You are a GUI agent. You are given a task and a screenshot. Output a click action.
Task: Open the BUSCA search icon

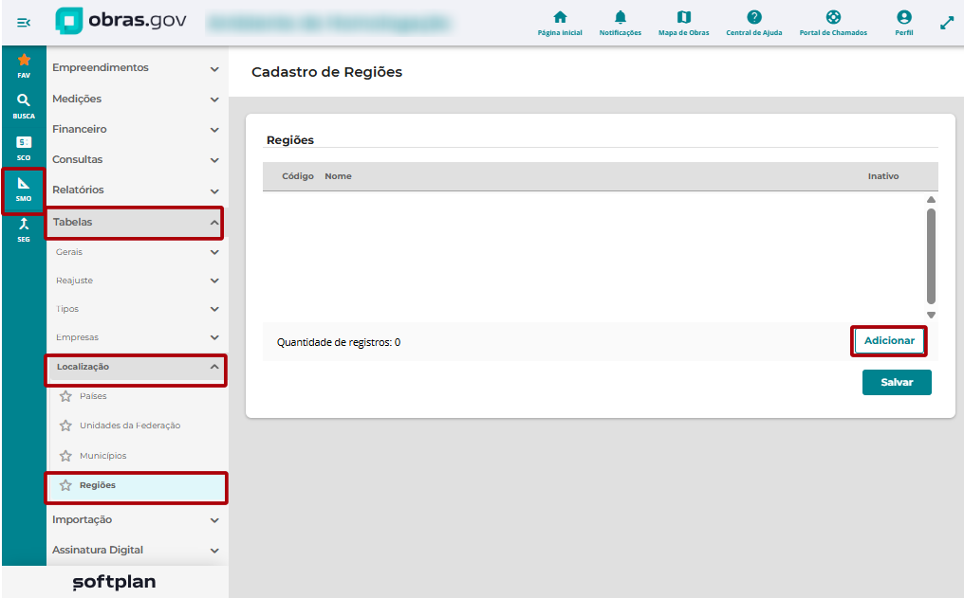pos(24,106)
